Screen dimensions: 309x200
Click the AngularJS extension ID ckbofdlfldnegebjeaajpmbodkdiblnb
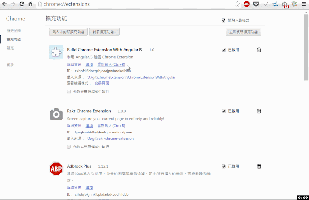pyautogui.click(x=103, y=71)
